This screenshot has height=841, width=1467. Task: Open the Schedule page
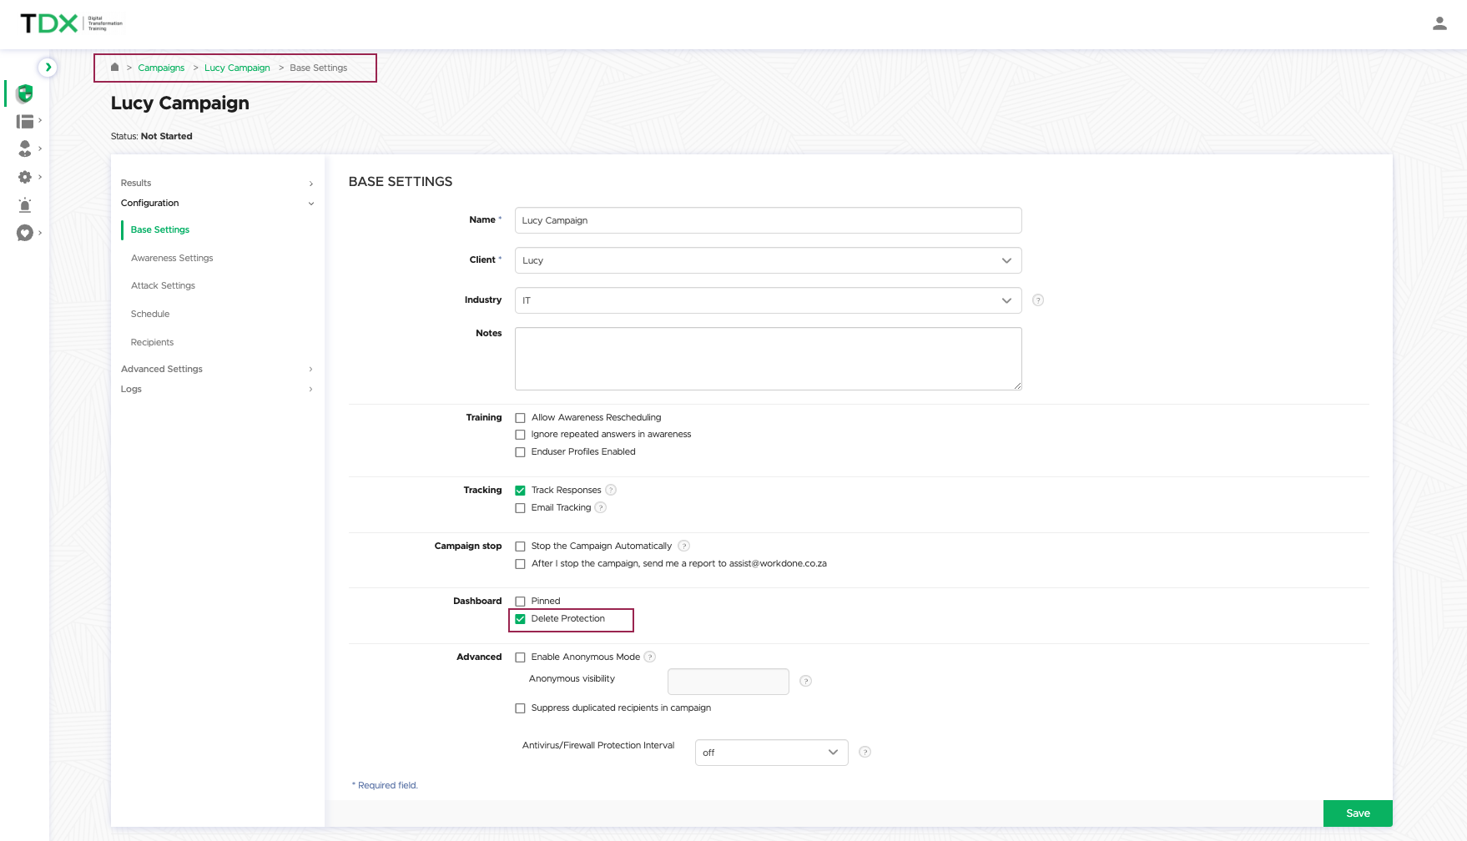point(150,314)
